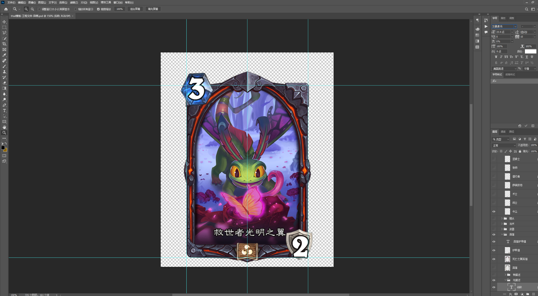This screenshot has width=538, height=296.
Task: Click the 适合屏幕 button
Action: point(135,9)
